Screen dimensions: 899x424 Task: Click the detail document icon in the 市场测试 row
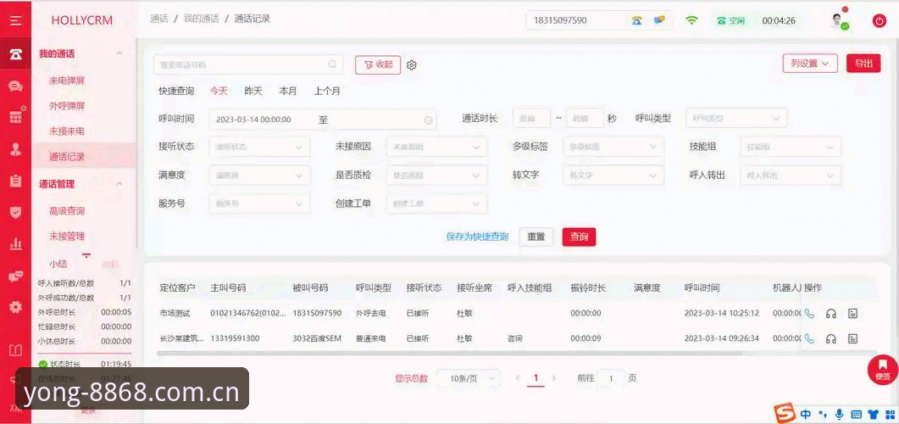[853, 313]
